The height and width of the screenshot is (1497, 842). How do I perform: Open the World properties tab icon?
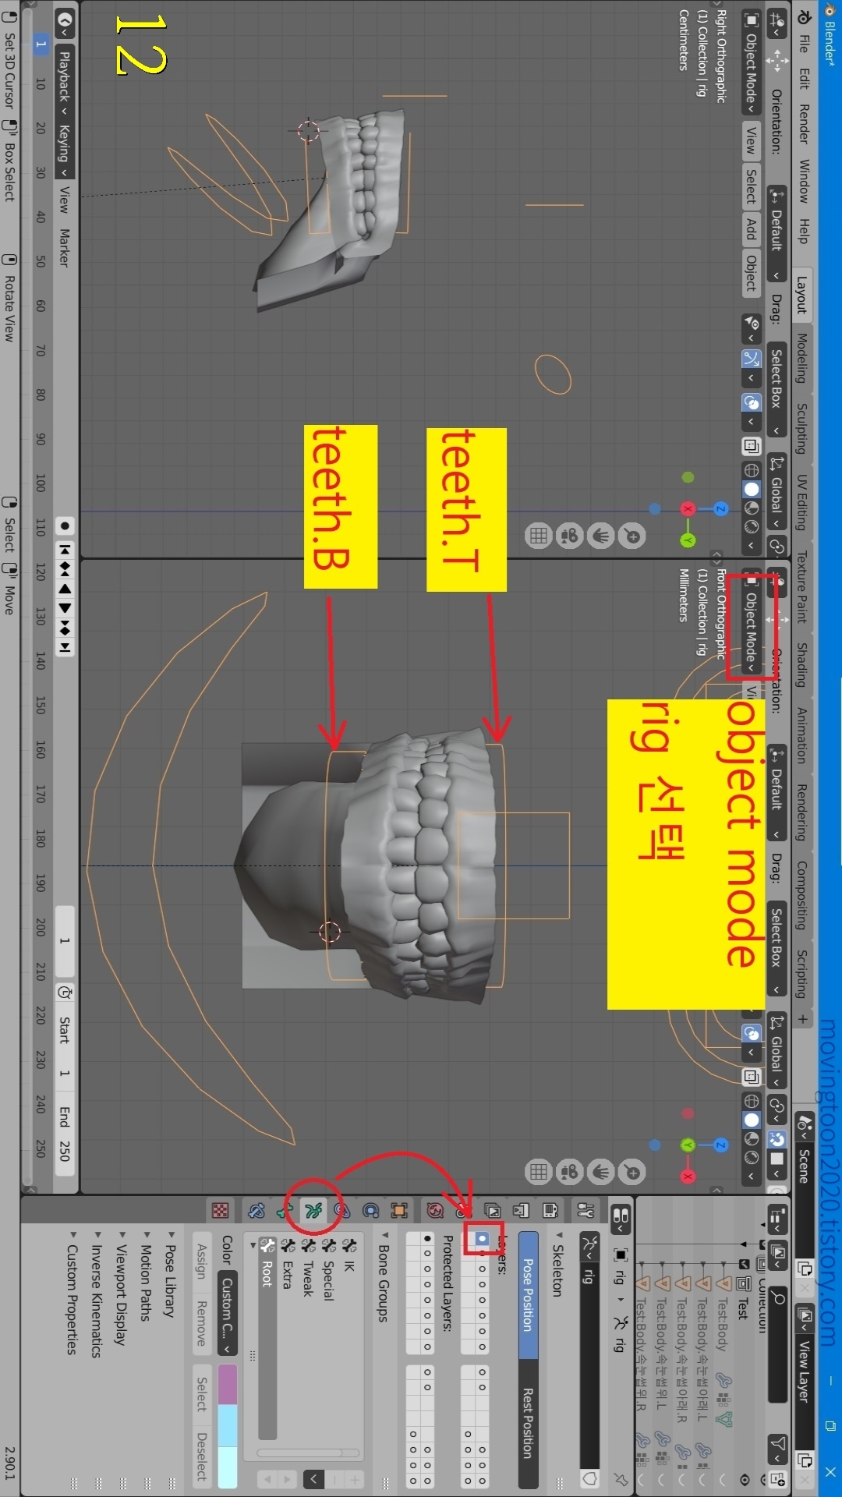point(435,1211)
